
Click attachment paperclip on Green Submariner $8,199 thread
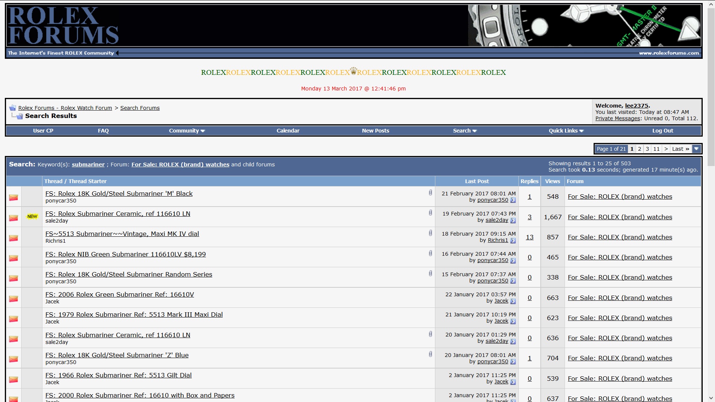pyautogui.click(x=430, y=253)
